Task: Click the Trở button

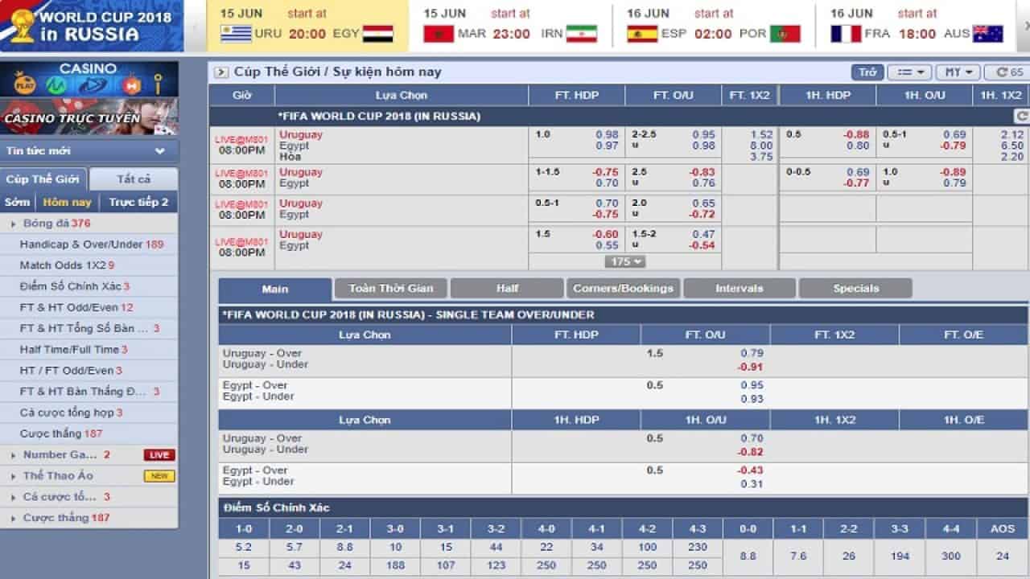Action: (867, 72)
